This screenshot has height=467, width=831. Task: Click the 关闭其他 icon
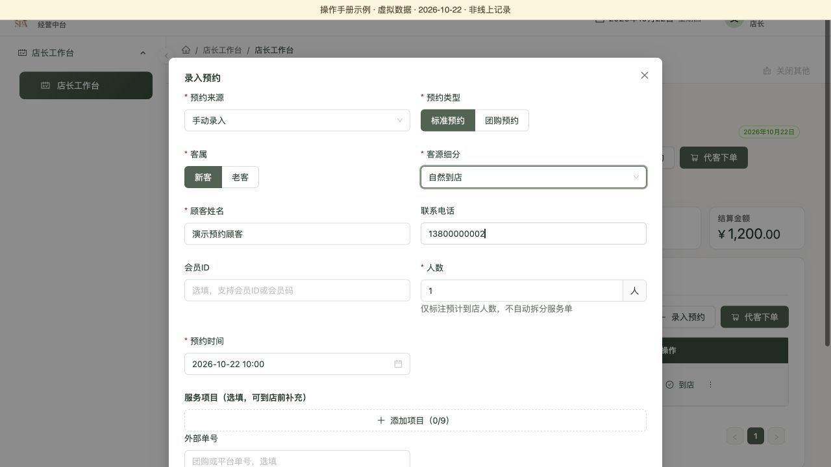tap(767, 71)
